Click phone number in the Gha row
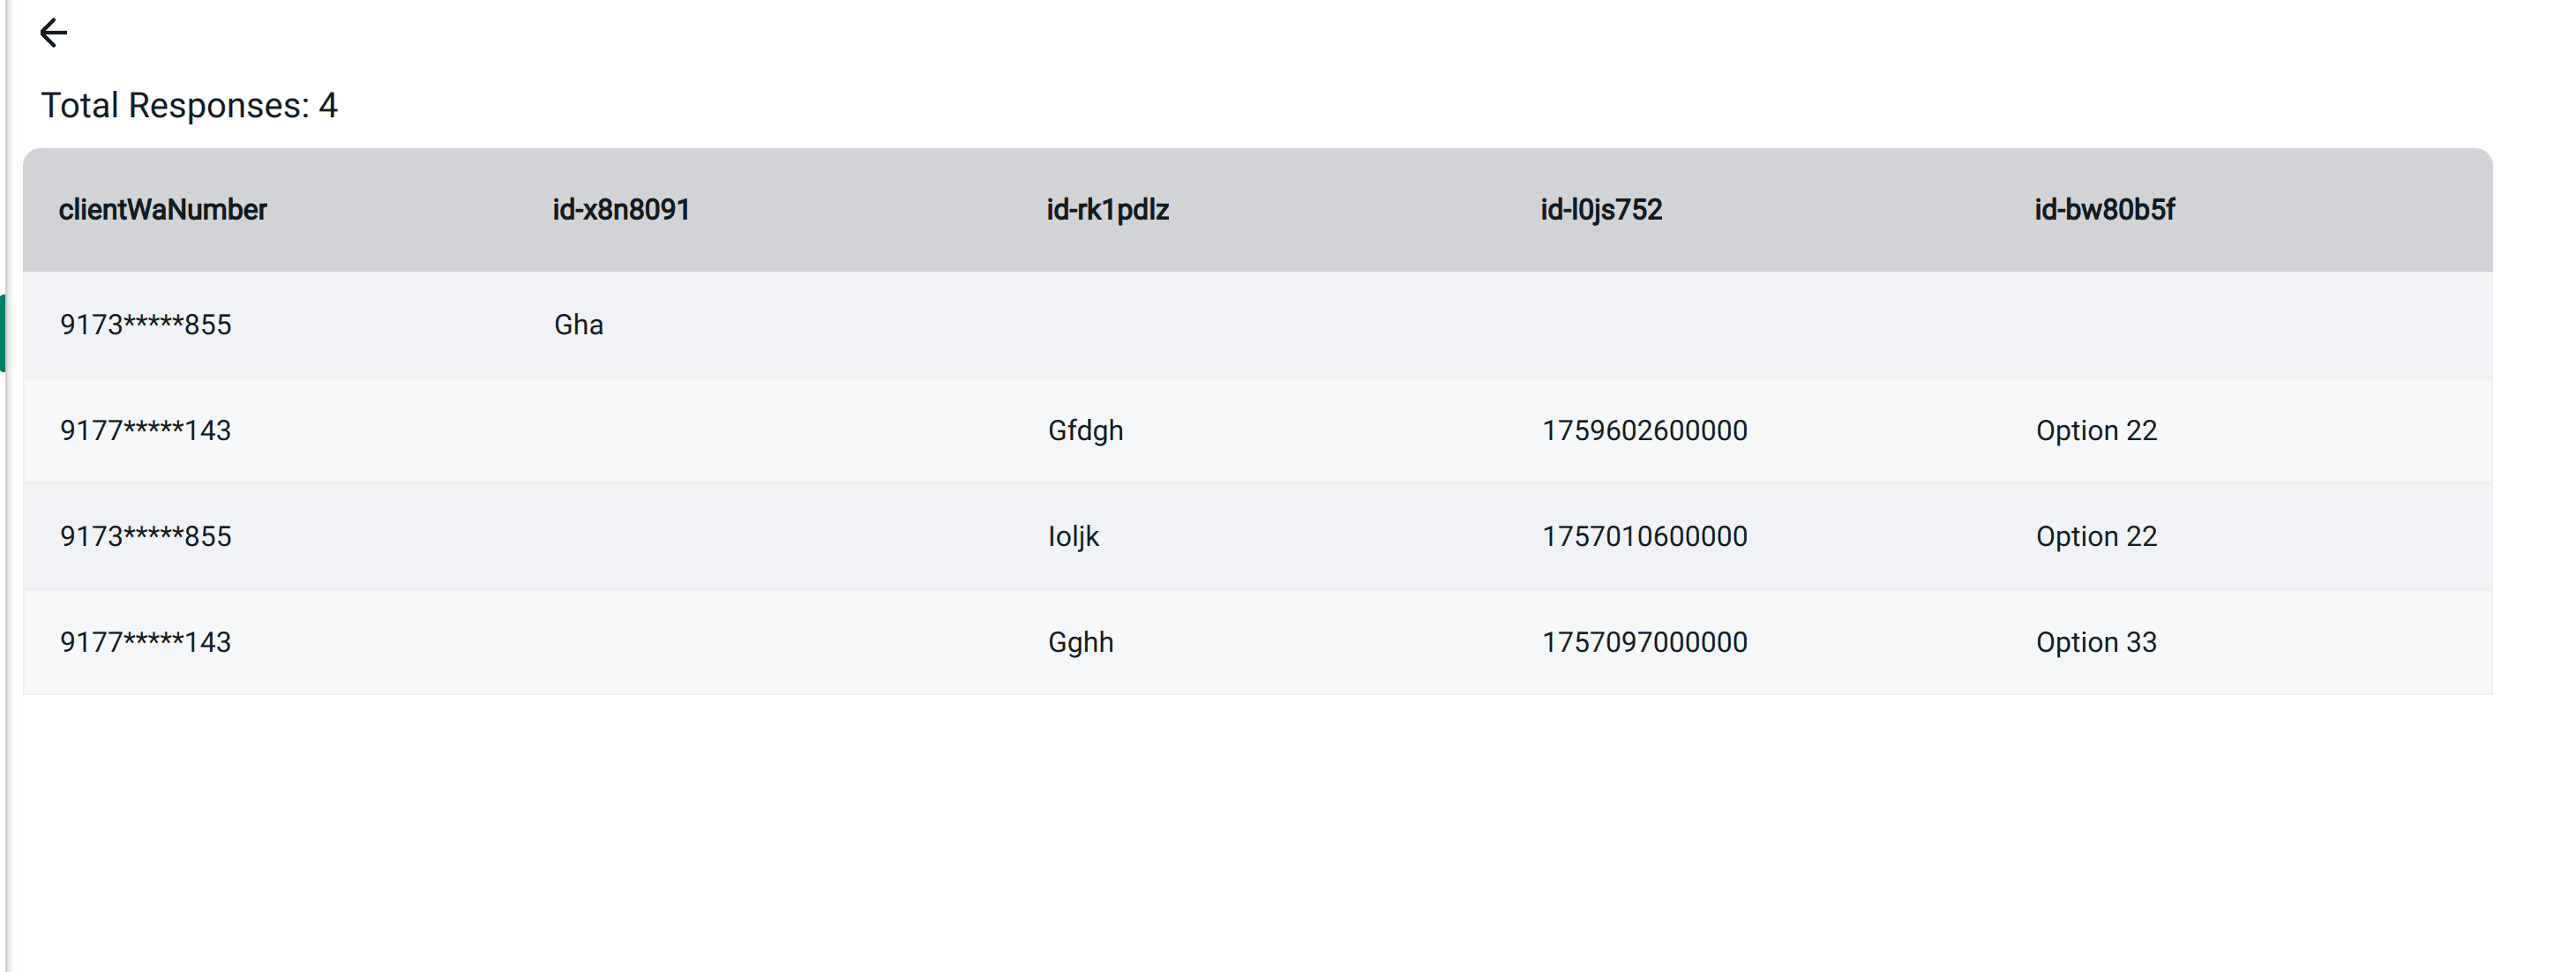The image size is (2576, 972). coord(146,325)
